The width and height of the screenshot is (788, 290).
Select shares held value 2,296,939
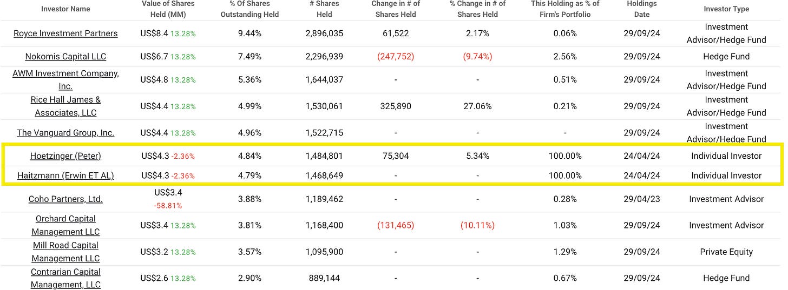324,57
